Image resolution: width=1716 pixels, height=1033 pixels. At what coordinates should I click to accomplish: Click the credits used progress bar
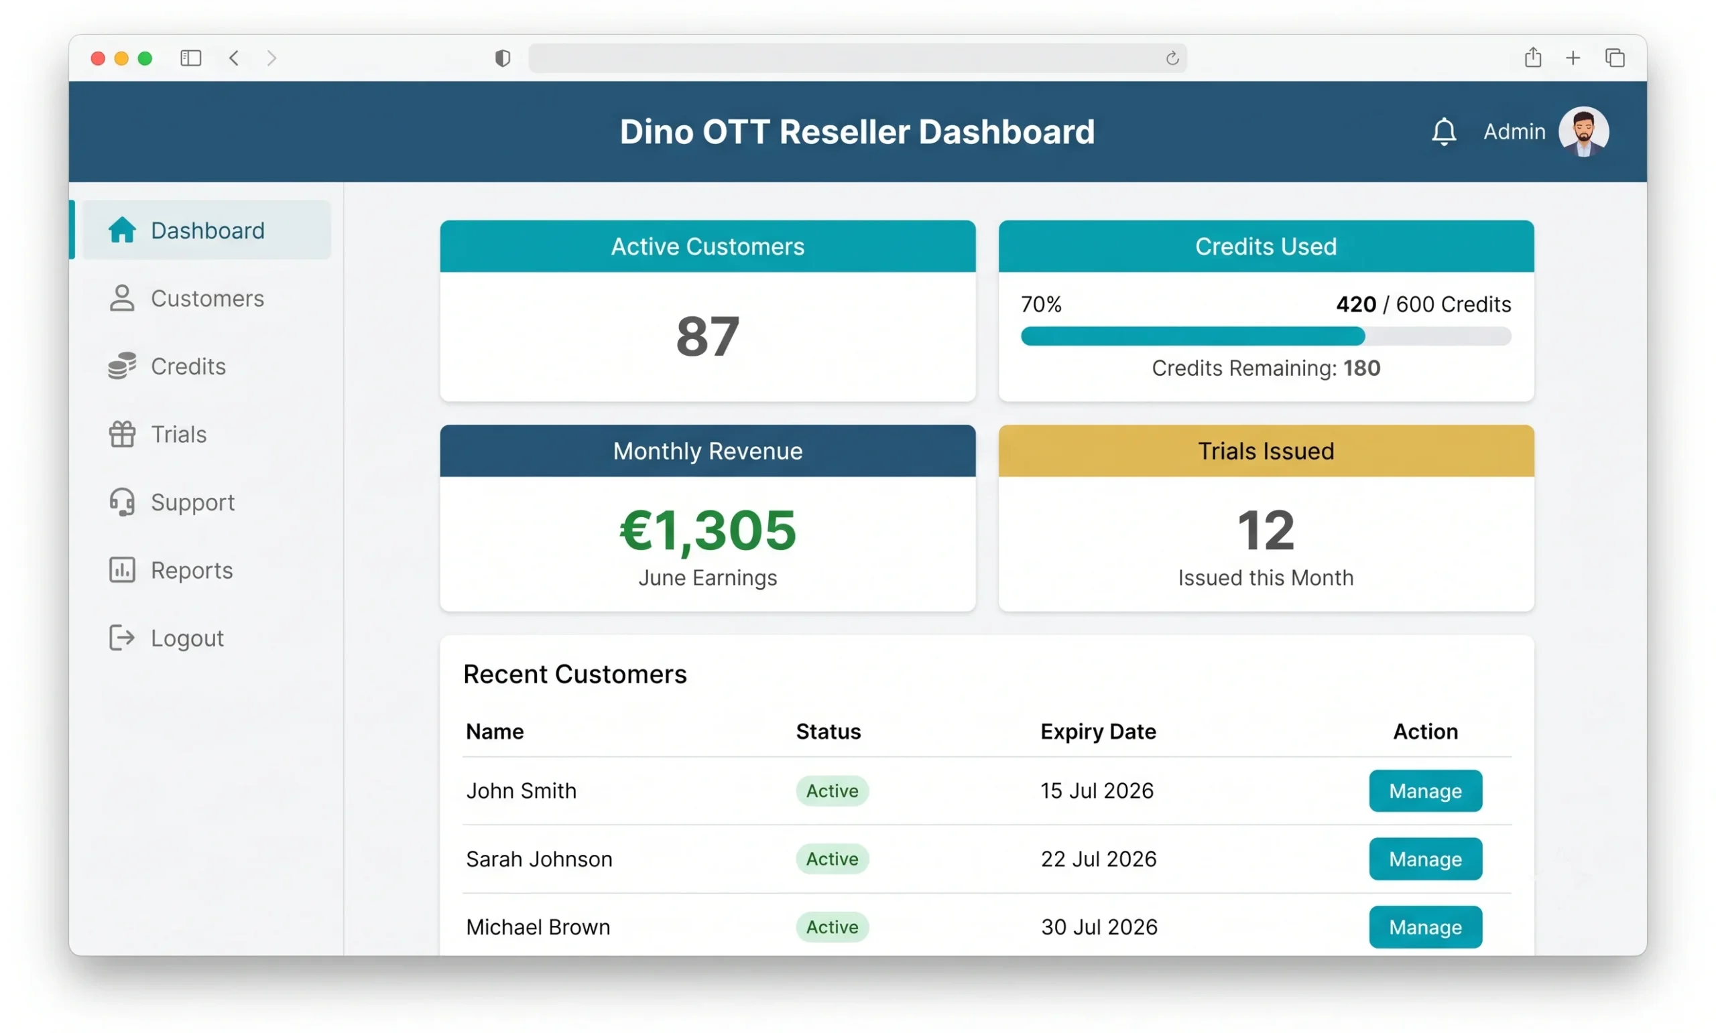[1266, 336]
